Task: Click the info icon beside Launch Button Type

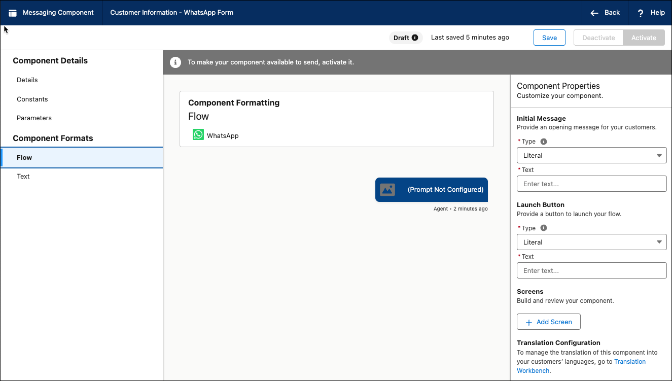Action: coord(544,228)
